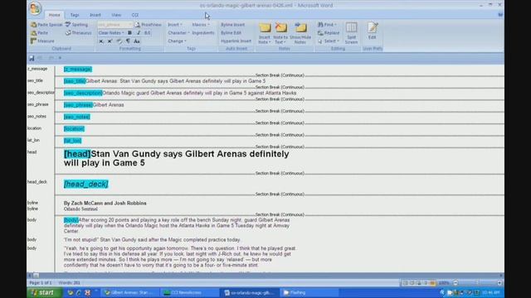Switch to the Home ribbon tab
This screenshot has width=531, height=298.
[x=54, y=15]
